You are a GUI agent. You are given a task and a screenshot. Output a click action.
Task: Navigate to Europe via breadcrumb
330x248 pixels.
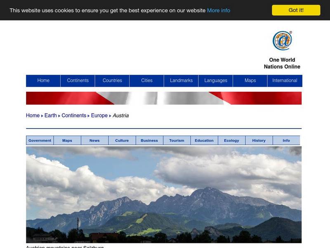point(99,115)
